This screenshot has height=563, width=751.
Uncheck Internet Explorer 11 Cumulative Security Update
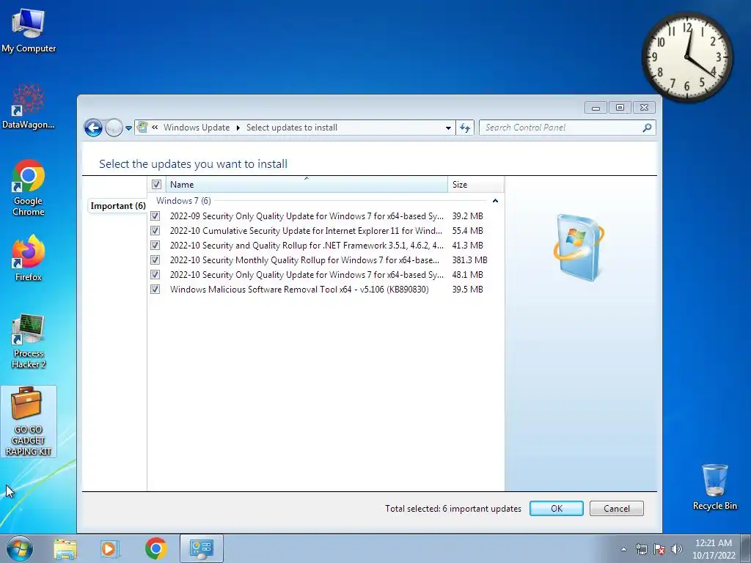pos(155,231)
